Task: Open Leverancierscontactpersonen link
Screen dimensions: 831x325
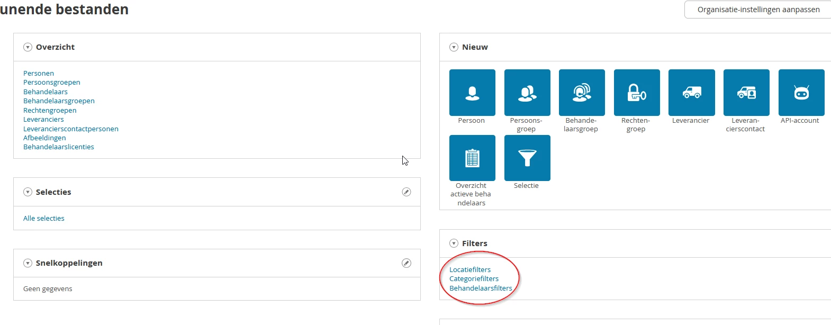Action: pyautogui.click(x=71, y=129)
